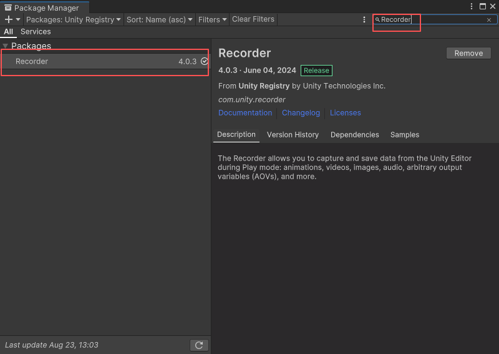Maximize the Package Manager window
Viewport: 499px width, 354px height.
pos(482,6)
